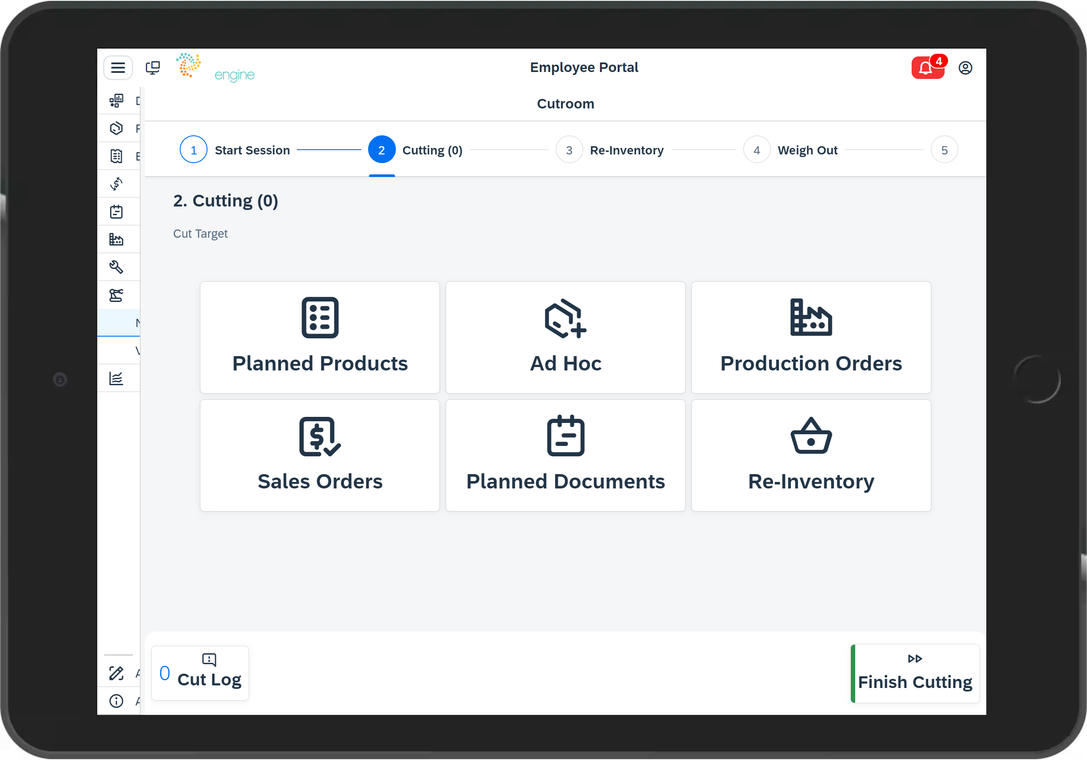
Task: Click the edit pencil icon near sidebar bottom
Action: [116, 673]
